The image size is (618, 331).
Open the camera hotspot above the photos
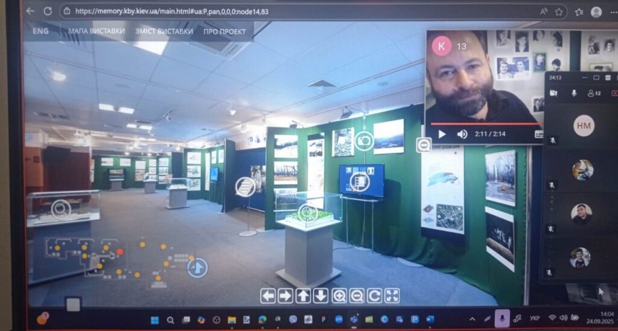pyautogui.click(x=363, y=140)
